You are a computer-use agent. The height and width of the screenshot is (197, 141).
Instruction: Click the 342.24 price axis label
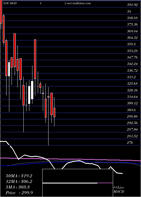tap(132, 64)
